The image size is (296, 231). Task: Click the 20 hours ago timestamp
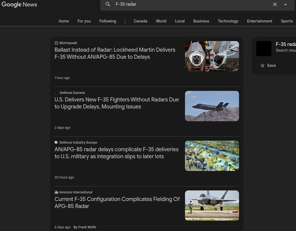pyautogui.click(x=64, y=177)
